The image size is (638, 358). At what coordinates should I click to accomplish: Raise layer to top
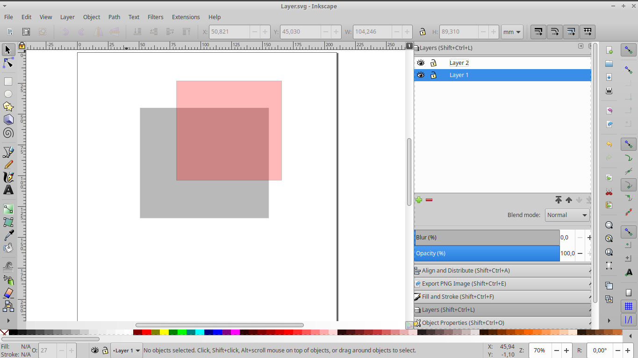click(559, 200)
